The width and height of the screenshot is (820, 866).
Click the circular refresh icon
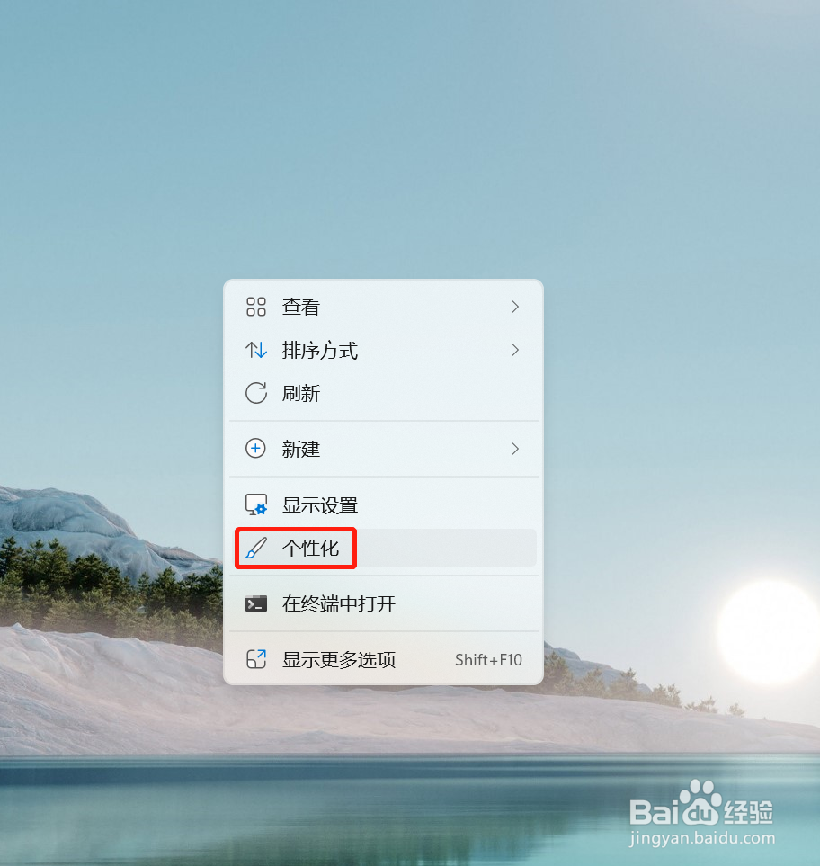(x=255, y=393)
